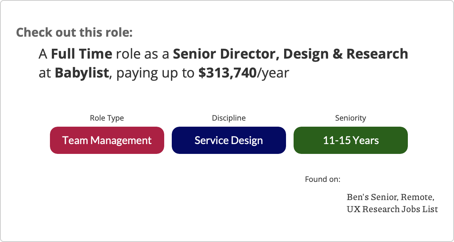Click the "Found on:" label
Viewport: 454px width, 242px height.
coord(323,179)
